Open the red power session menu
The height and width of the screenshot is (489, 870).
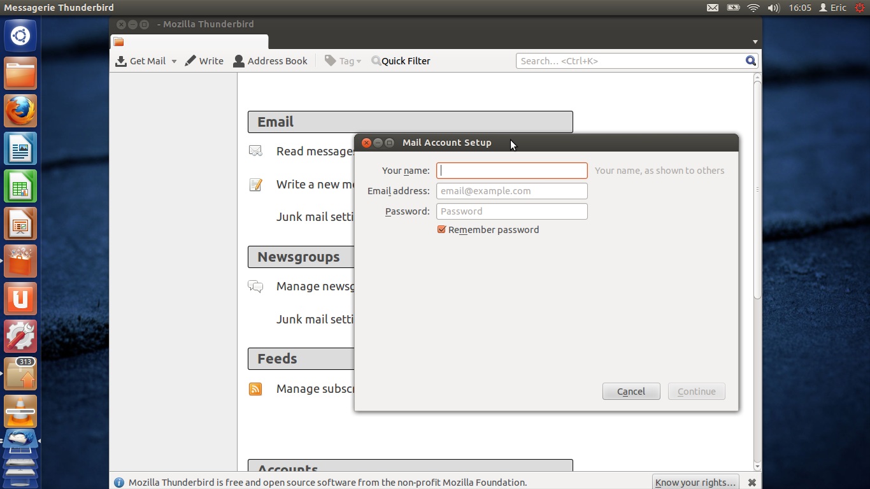point(859,8)
